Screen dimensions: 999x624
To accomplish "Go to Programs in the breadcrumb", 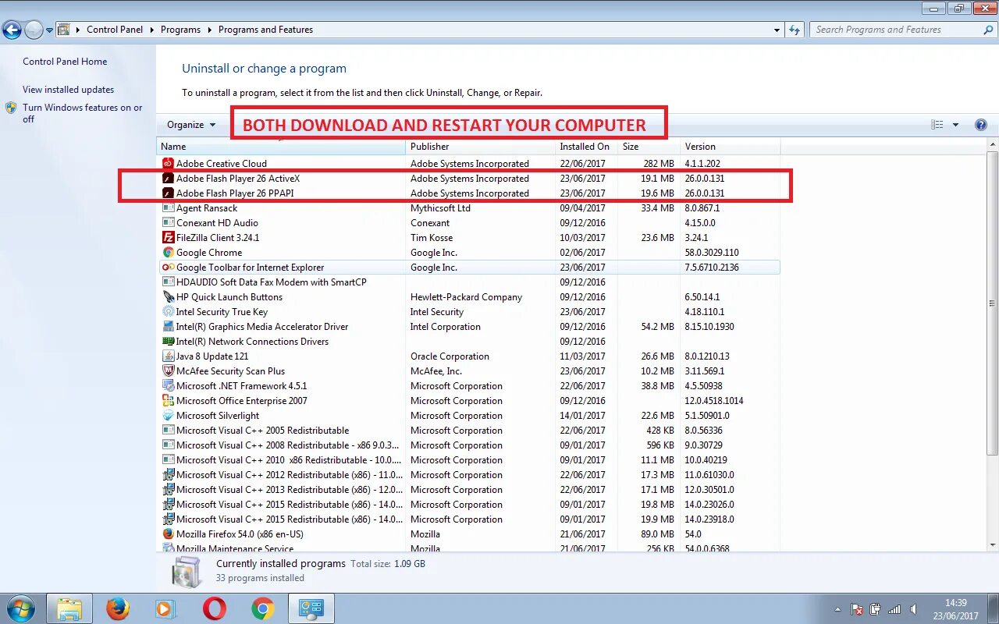I will pos(180,30).
